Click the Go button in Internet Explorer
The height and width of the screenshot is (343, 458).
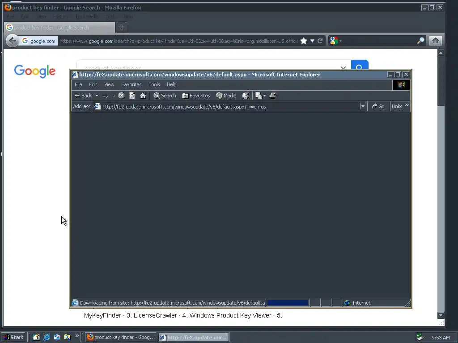(378, 106)
